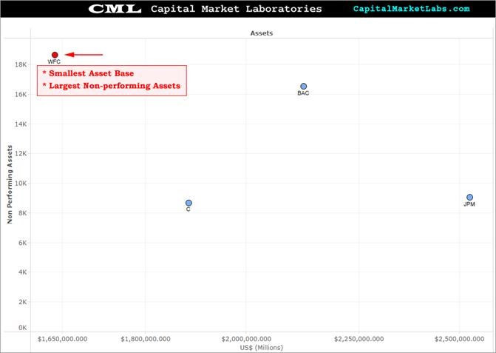
Task: Click the US$ (Millions) axis label
Action: [261, 347]
